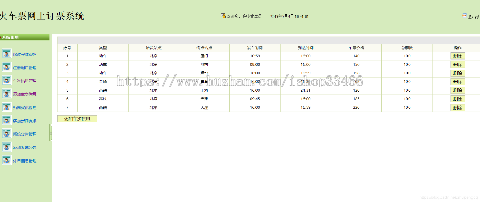The height and width of the screenshot is (202, 480).
Task: Open the 添加车次信息 sidebar link
Action: tap(25, 94)
